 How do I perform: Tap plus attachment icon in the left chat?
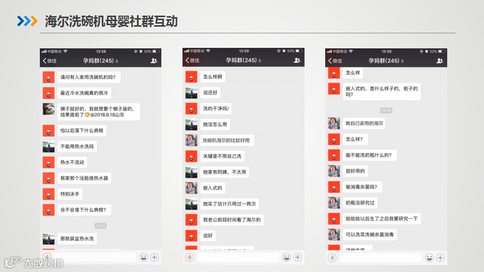155,257
